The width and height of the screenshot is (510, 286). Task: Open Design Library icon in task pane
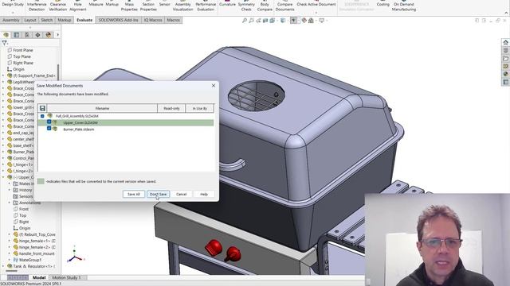coord(505,50)
